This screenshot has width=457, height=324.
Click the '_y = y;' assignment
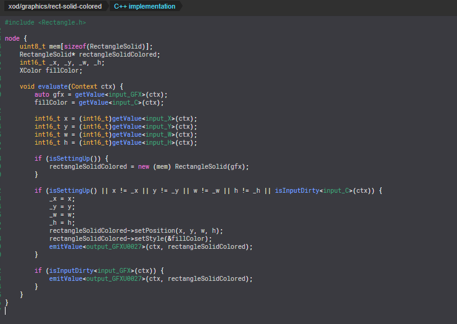click(x=62, y=207)
